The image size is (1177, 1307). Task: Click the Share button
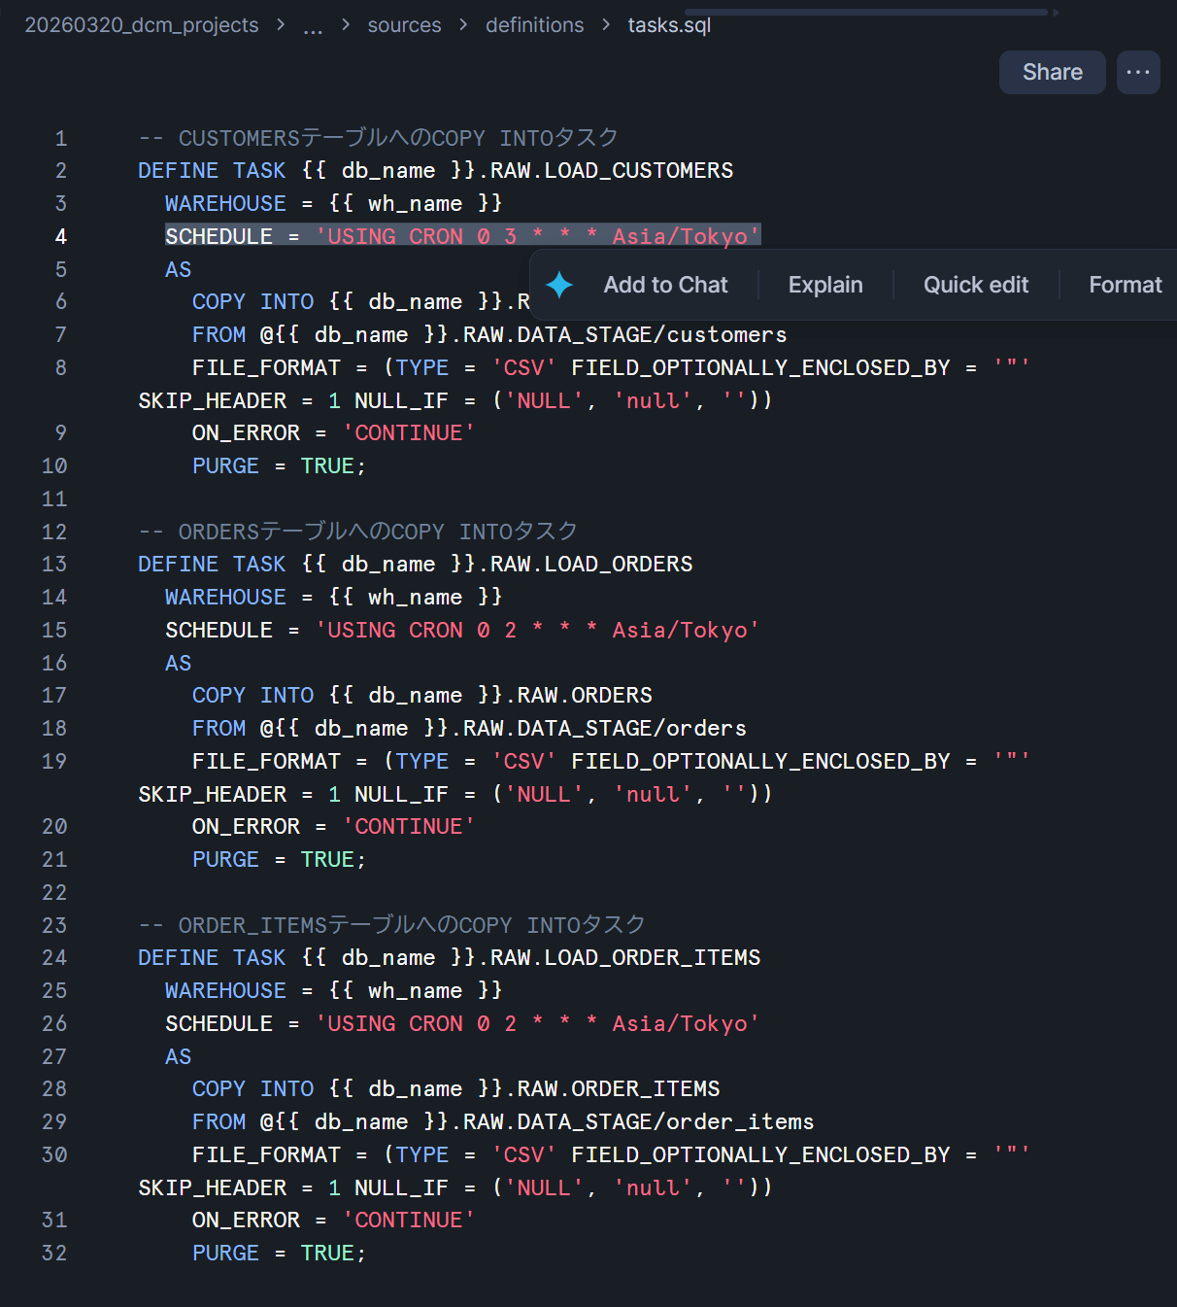1052,73
